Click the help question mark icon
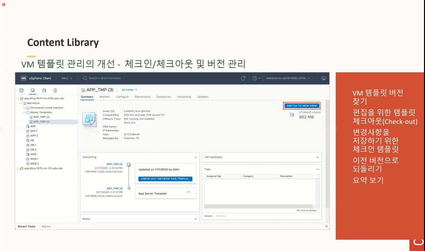This screenshot has width=425, height=251. [255, 78]
